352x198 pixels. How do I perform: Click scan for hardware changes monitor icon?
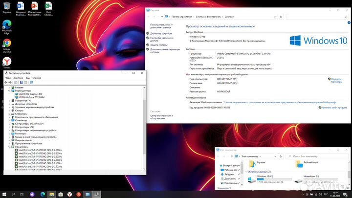click(x=31, y=83)
